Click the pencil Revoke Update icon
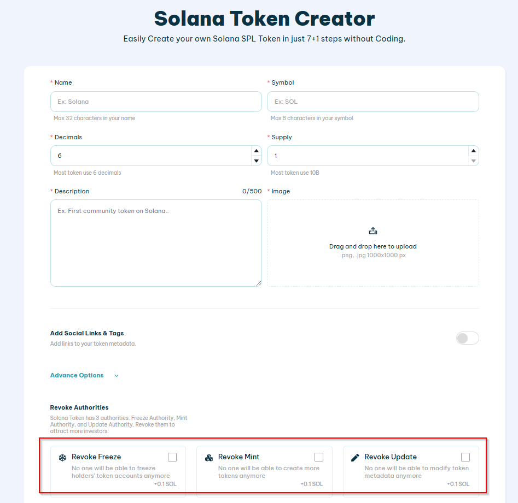The height and width of the screenshot is (503, 518). (x=355, y=458)
